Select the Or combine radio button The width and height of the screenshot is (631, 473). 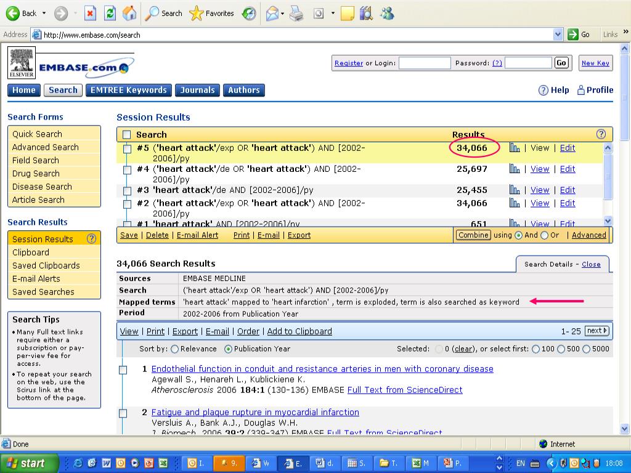point(545,235)
